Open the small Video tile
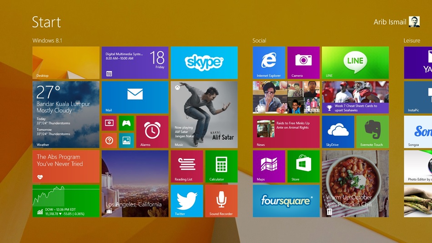Viewport: 432px width, 243px height. [109, 123]
